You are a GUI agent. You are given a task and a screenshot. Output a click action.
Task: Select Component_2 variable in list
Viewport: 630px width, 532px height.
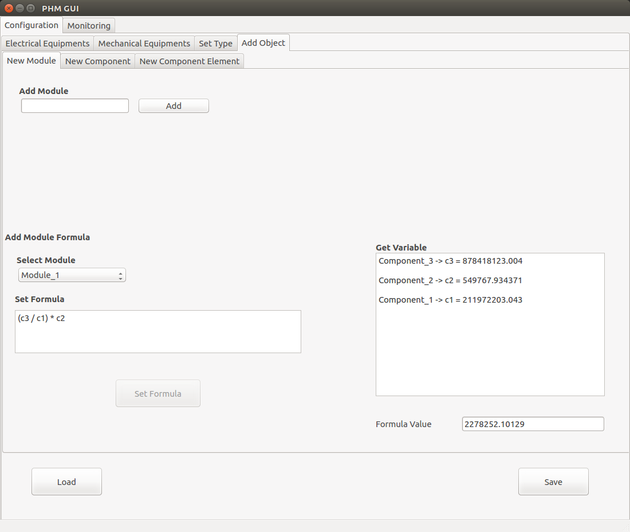tap(450, 280)
